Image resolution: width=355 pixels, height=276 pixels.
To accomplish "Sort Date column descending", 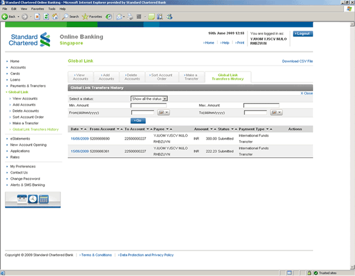I will click(82, 129).
